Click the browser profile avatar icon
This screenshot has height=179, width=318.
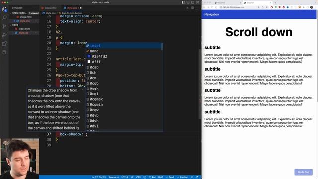coord(312,7)
